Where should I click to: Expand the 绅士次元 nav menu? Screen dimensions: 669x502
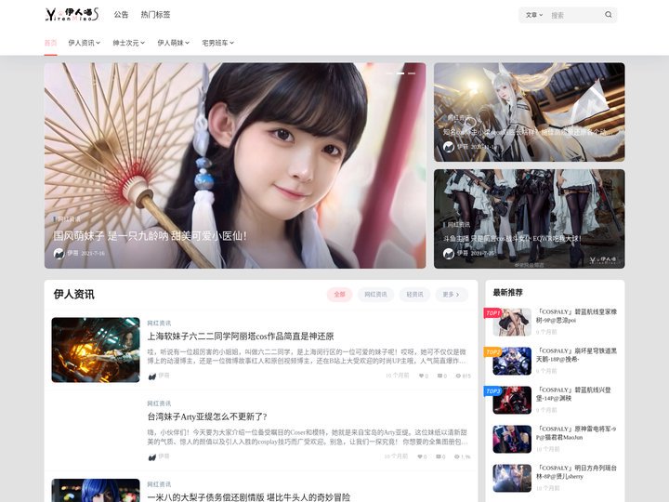pos(129,43)
